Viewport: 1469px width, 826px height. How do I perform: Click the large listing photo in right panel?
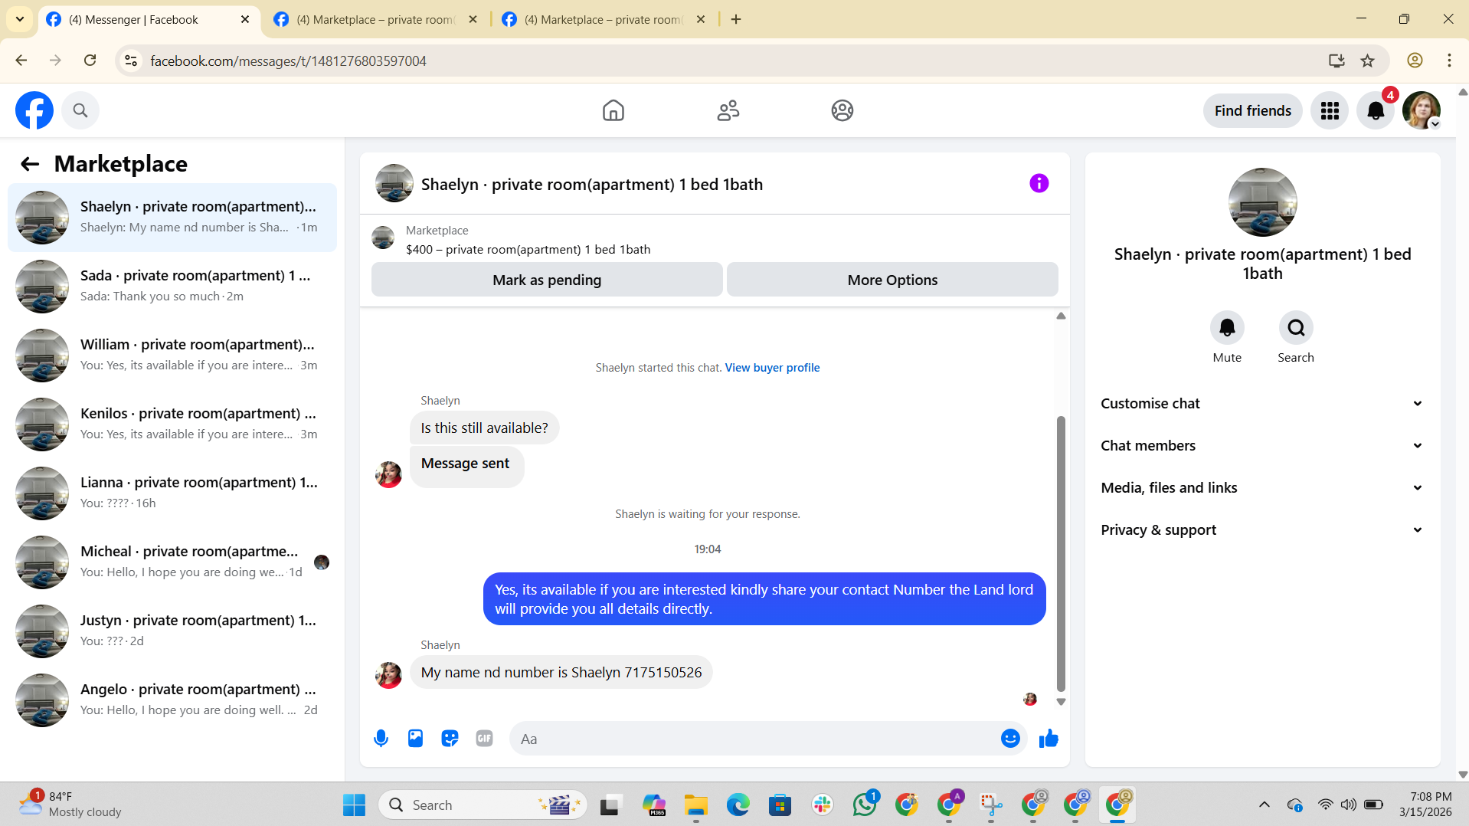point(1262,202)
